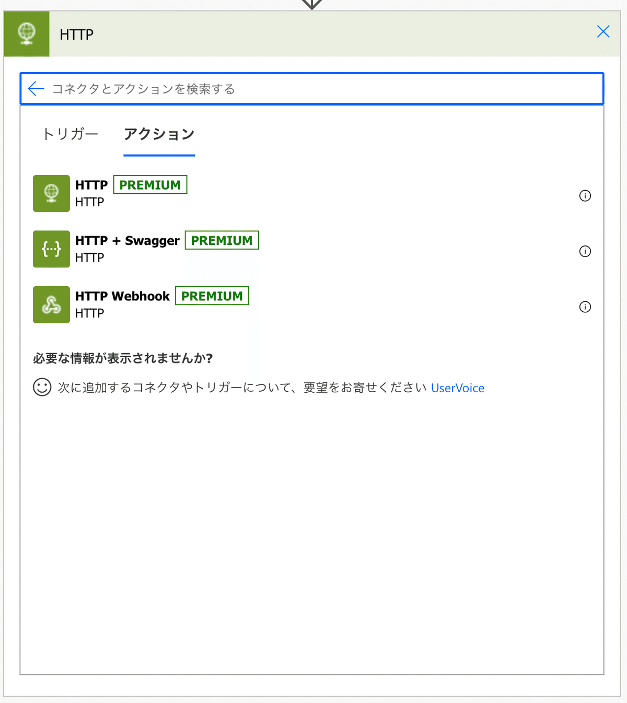Screen dimensions: 627x703
Task: Focus the コネクタとアクションを検索する search field
Action: coord(312,89)
